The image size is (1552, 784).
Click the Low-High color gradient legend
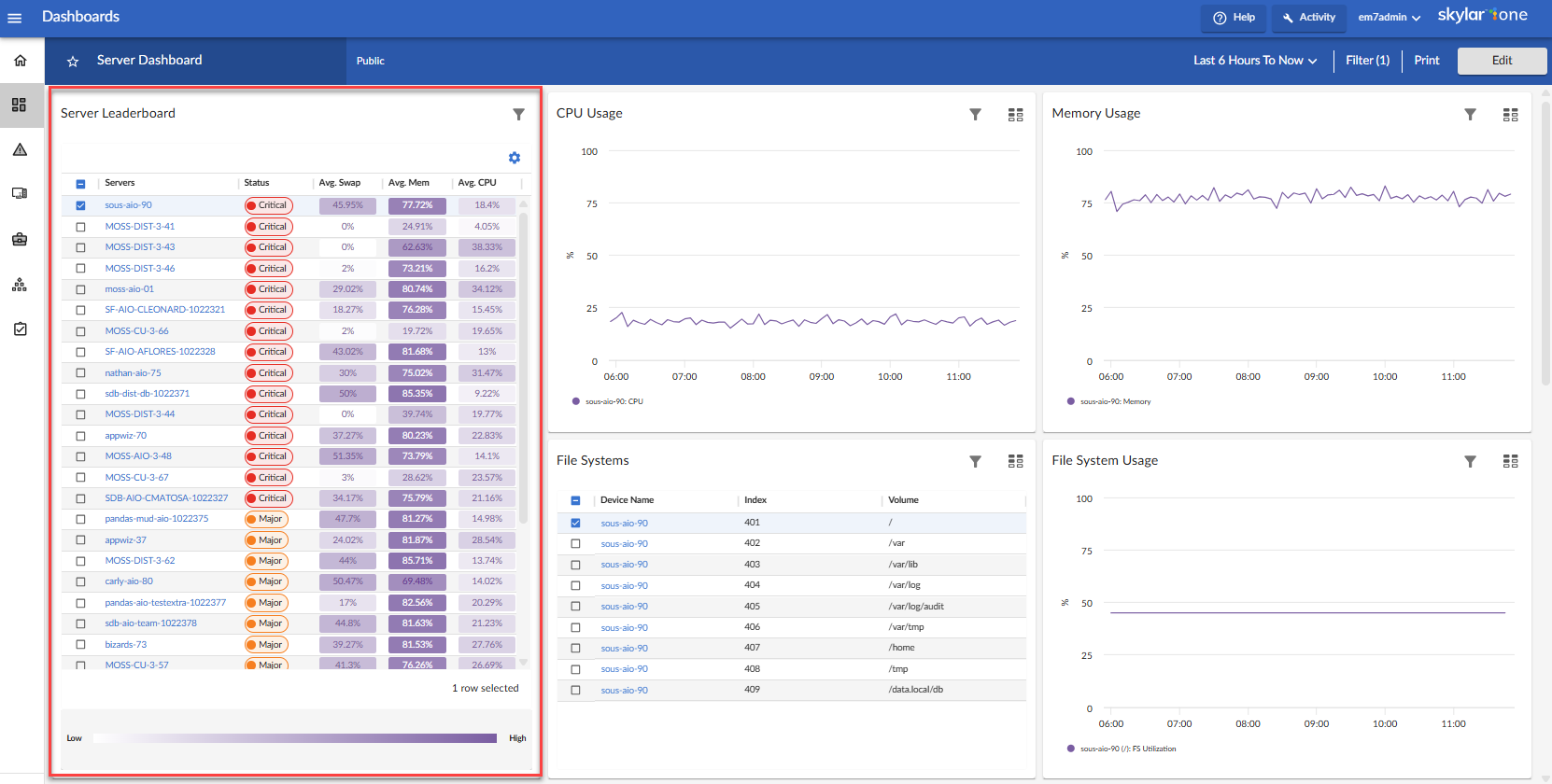pyautogui.click(x=295, y=738)
